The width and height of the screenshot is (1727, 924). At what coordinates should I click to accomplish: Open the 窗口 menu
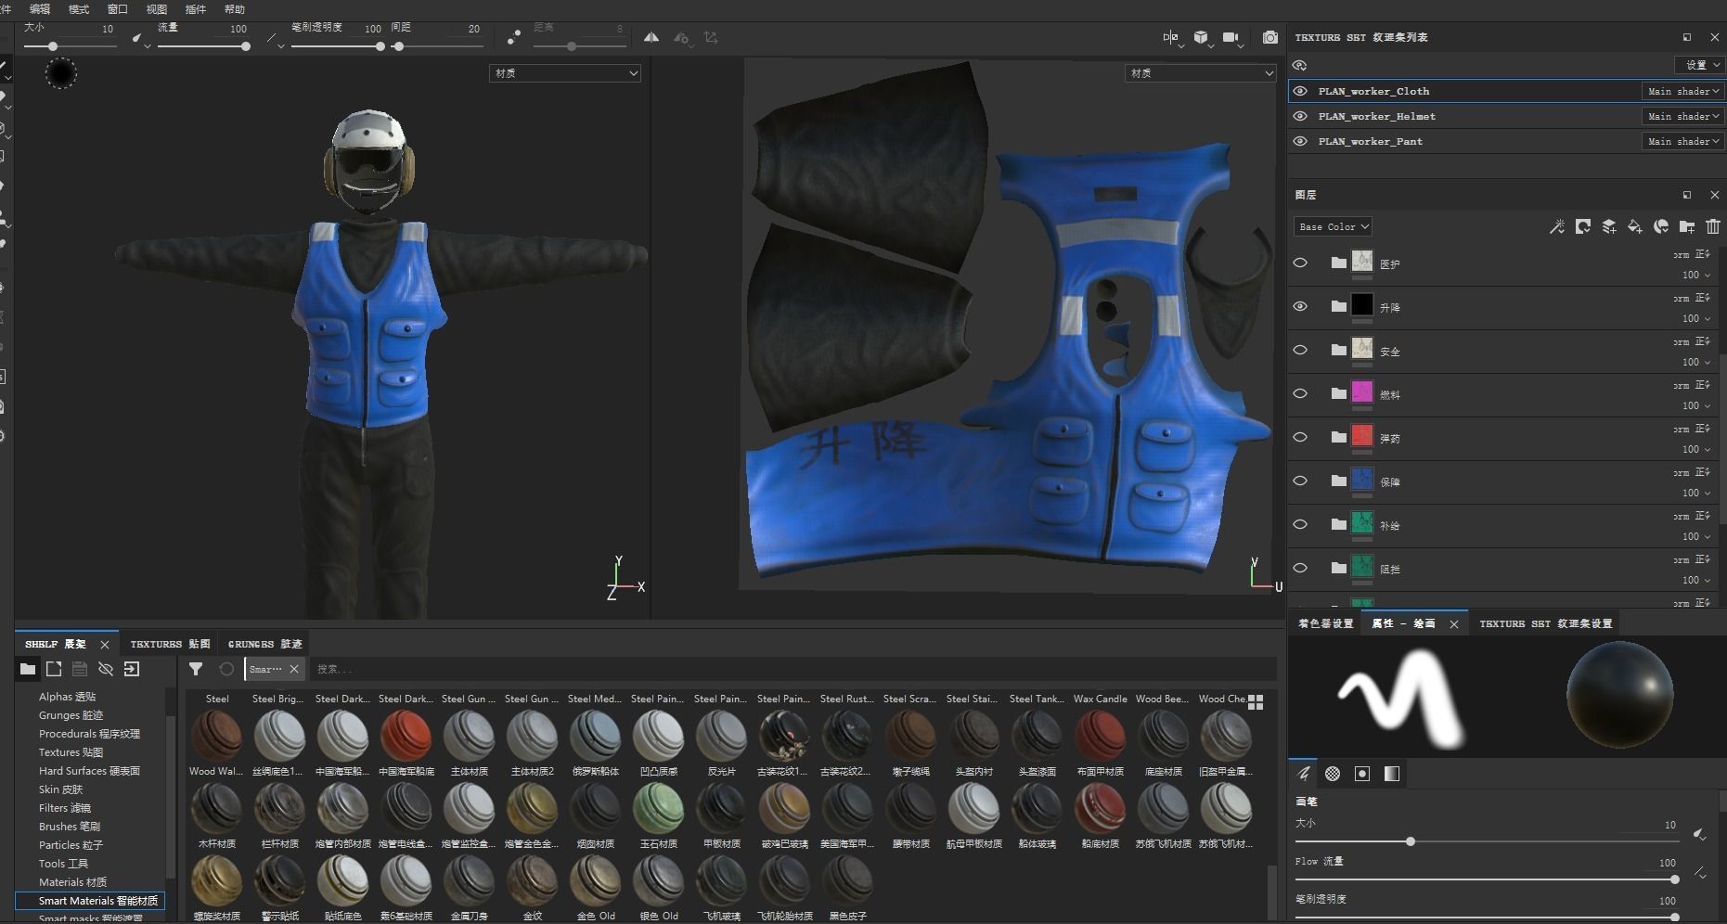coord(118,9)
